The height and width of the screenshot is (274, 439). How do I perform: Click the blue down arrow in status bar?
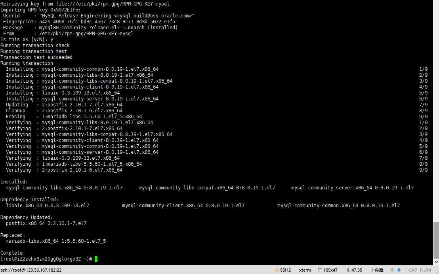tap(399, 270)
